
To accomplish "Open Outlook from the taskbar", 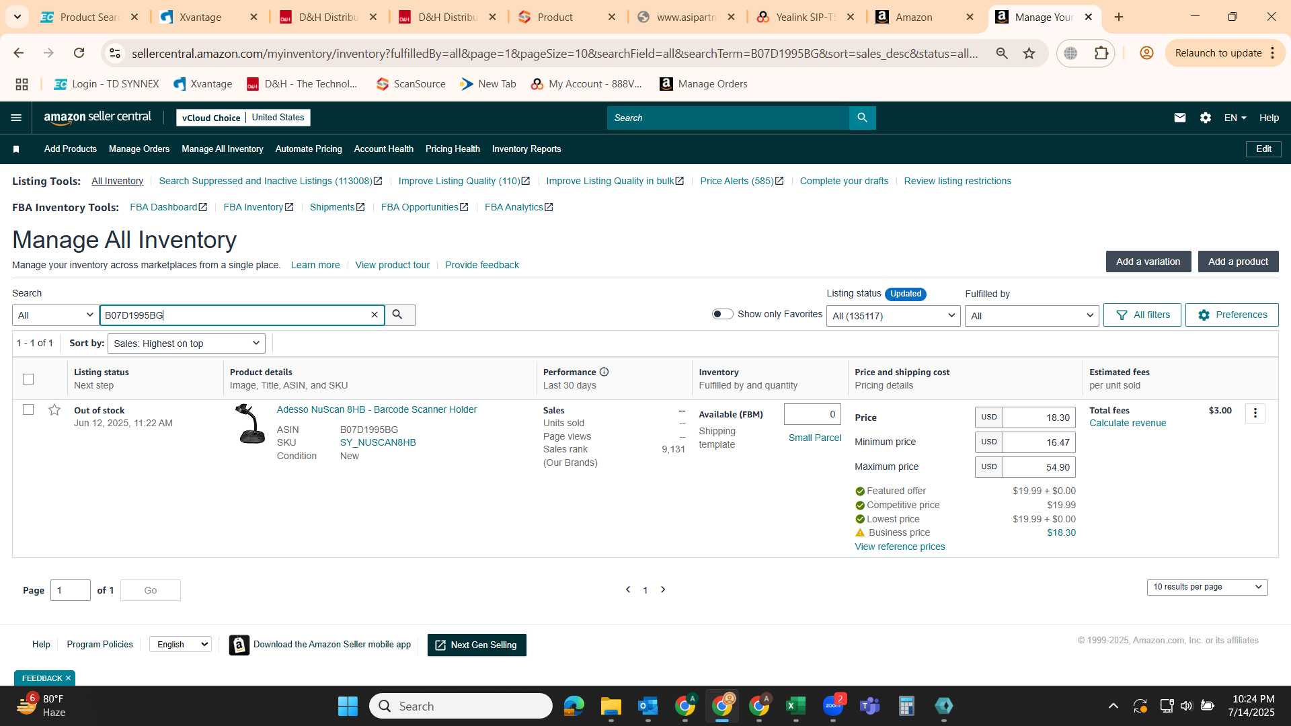I will [x=648, y=706].
